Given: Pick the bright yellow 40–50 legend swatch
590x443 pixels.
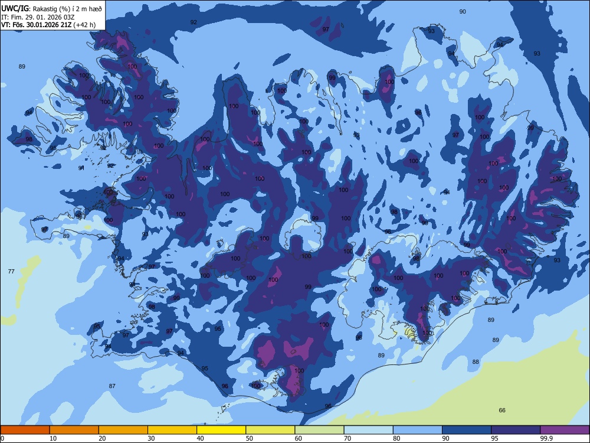Looking at the screenshot, I should coord(221,430).
